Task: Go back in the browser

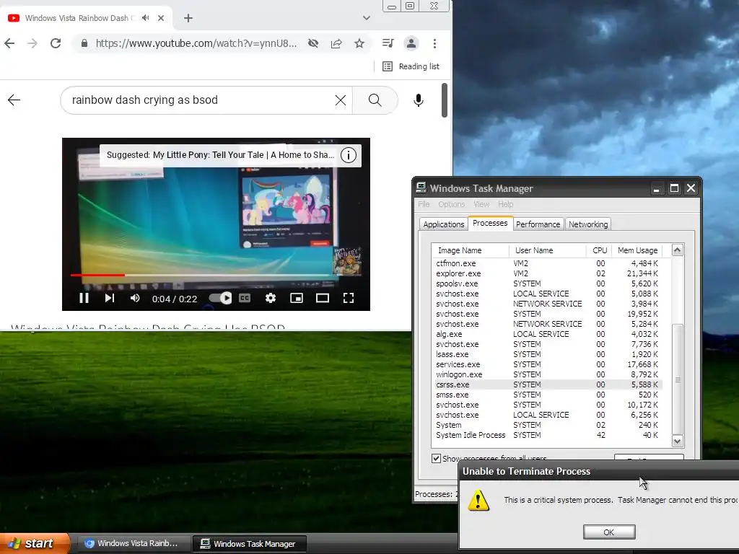Action: pyautogui.click(x=9, y=43)
